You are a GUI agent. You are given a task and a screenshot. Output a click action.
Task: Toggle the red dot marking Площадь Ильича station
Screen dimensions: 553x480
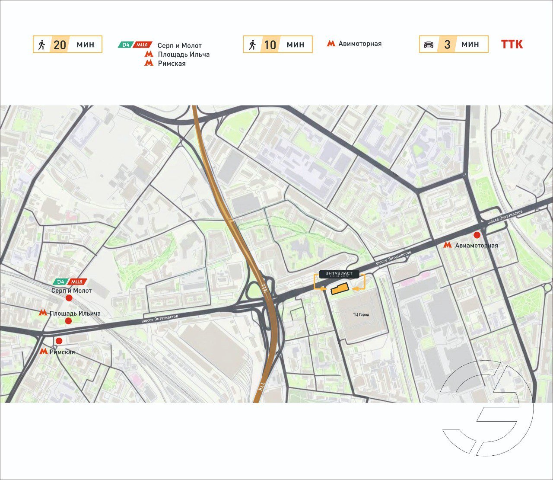click(x=68, y=321)
